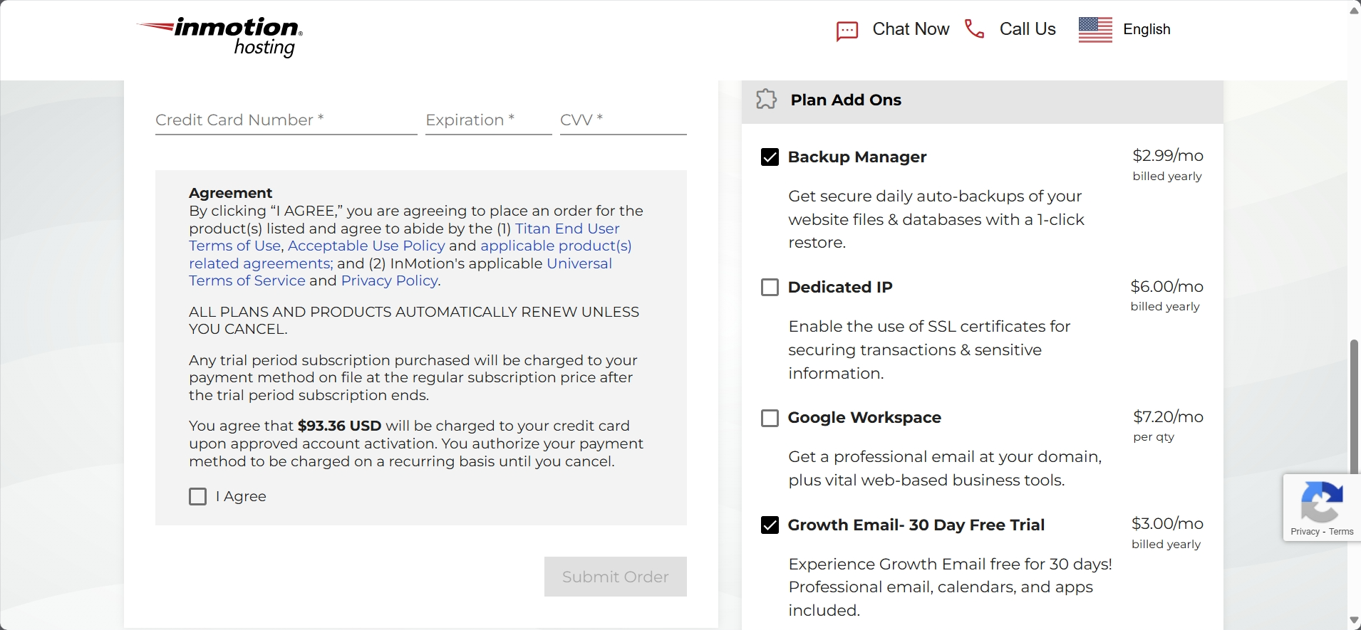
Task: Click the Backup Manager label
Action: [x=857, y=157]
